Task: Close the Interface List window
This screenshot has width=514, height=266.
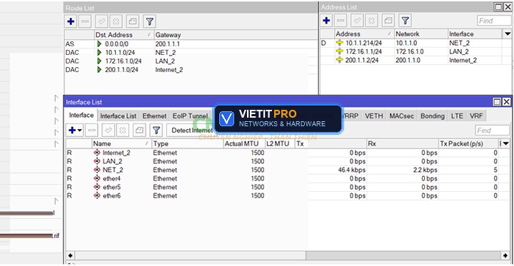Action: [x=506, y=102]
